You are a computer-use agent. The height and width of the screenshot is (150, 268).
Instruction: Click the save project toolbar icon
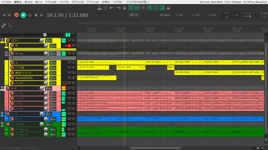[x=99, y=8]
